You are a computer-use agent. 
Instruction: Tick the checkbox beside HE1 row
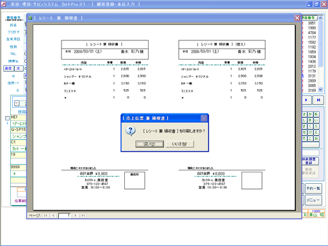point(7,118)
